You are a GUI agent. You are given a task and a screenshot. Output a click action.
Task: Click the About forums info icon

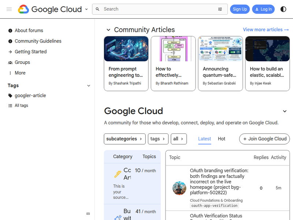click(10, 31)
